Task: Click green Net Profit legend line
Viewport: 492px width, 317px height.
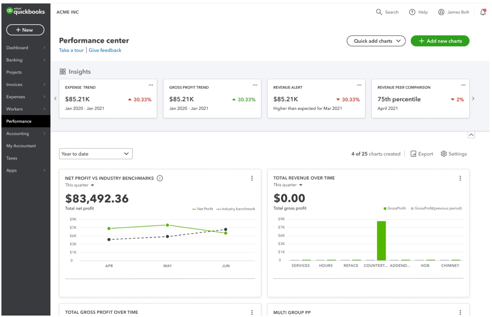Action: (x=194, y=209)
